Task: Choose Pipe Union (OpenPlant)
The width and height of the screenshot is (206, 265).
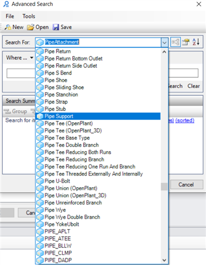Action: click(x=98, y=188)
